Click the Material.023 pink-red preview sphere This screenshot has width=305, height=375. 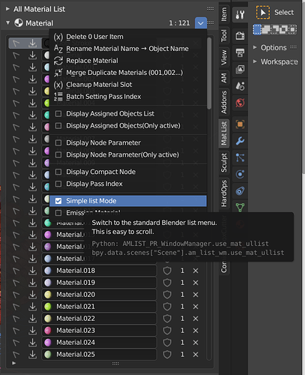pyautogui.click(x=48, y=331)
